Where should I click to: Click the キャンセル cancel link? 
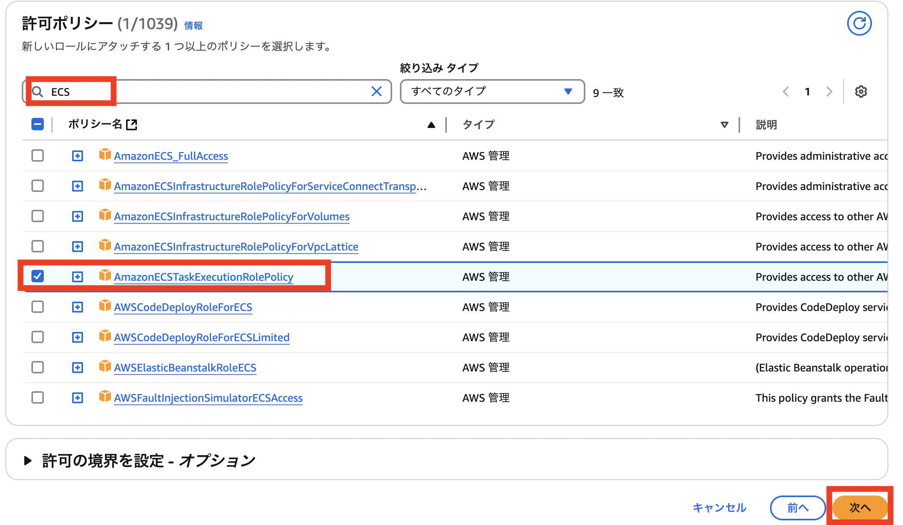(x=719, y=508)
